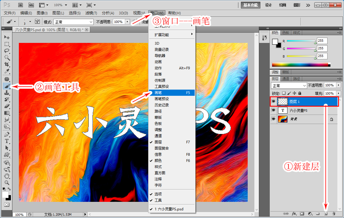Open brush preset picker arrow
344x218 pixels.
click(x=30, y=22)
